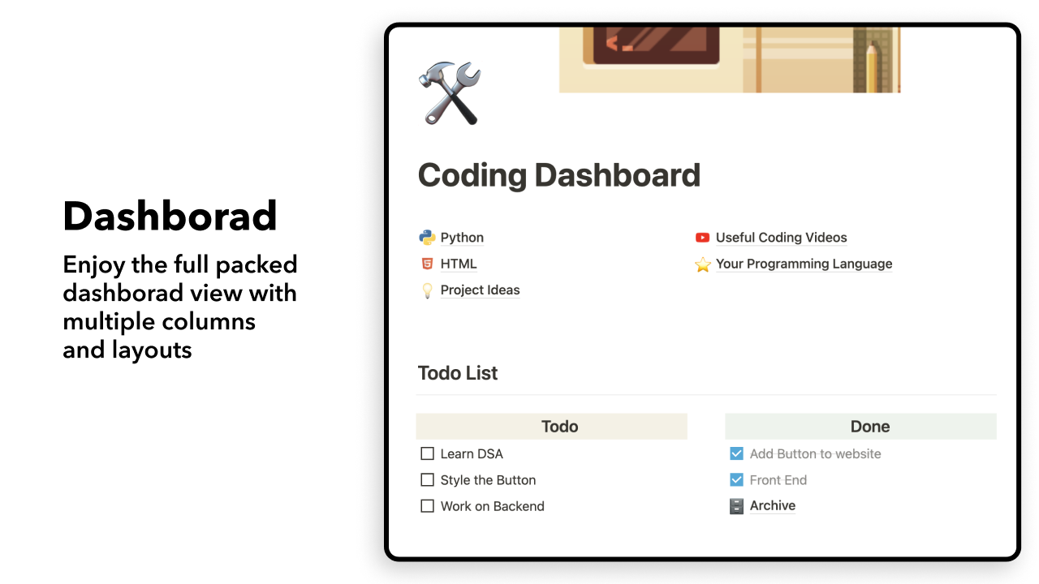Click the Coding Dashboard title text

pos(558,174)
